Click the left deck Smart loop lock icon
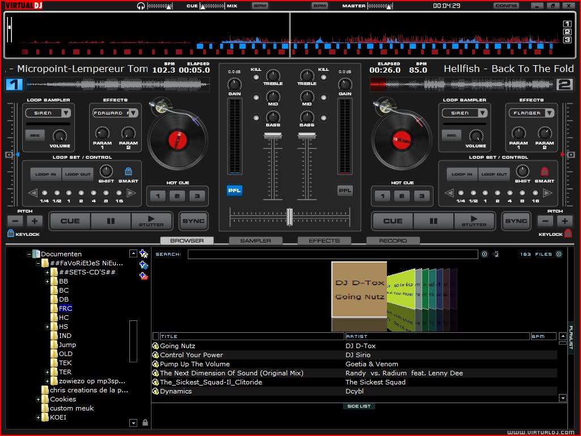 click(x=128, y=171)
